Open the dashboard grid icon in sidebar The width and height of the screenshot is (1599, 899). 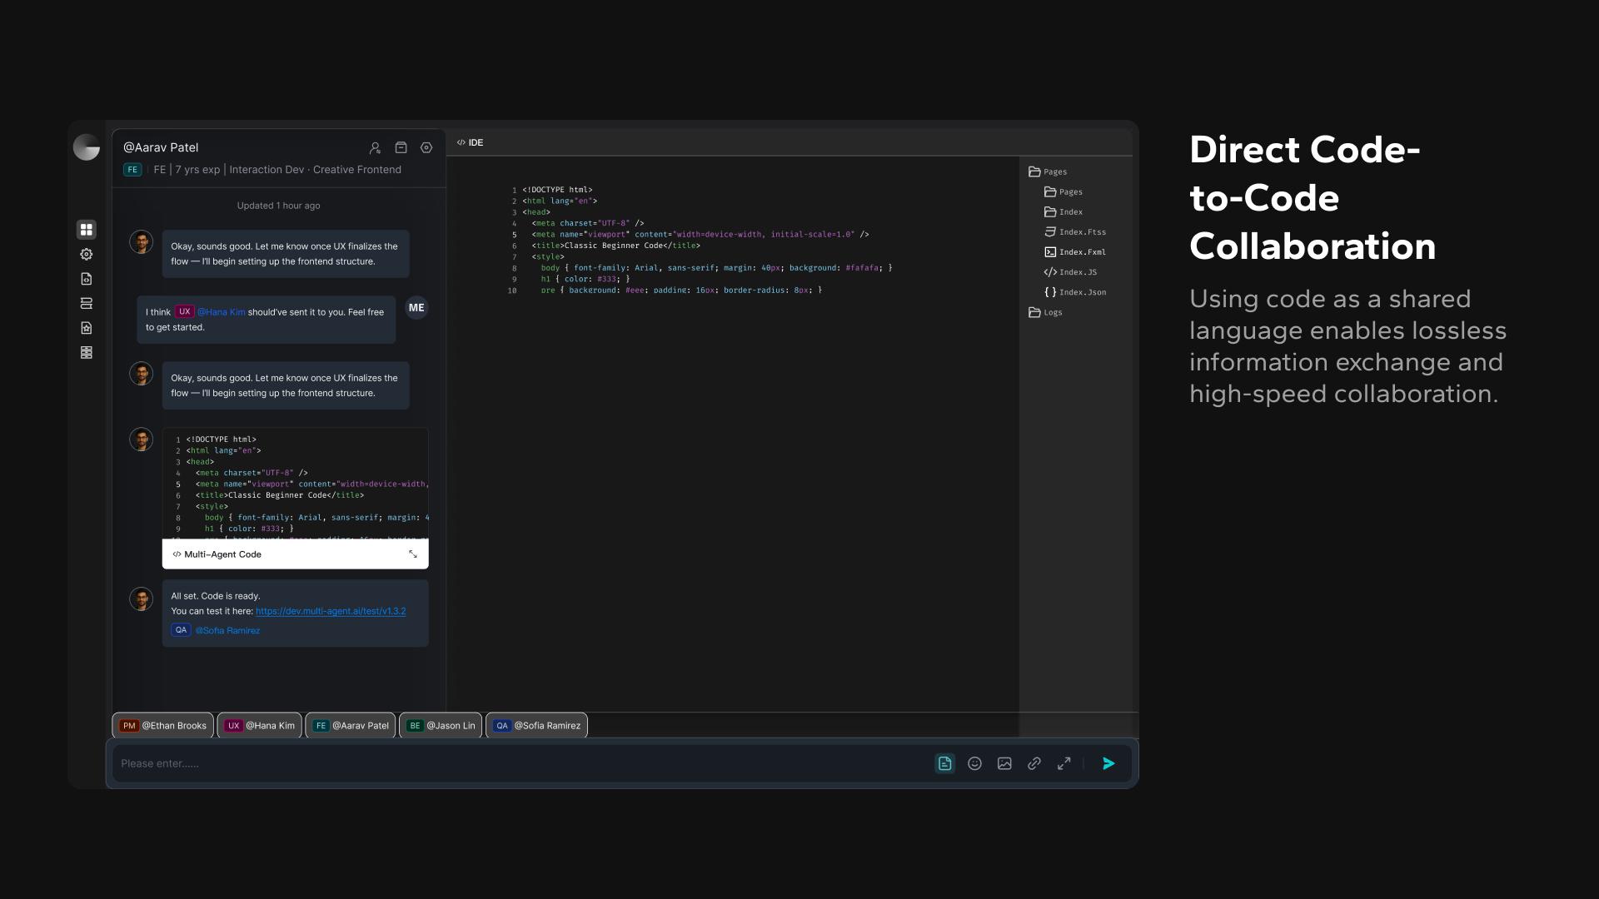point(86,229)
